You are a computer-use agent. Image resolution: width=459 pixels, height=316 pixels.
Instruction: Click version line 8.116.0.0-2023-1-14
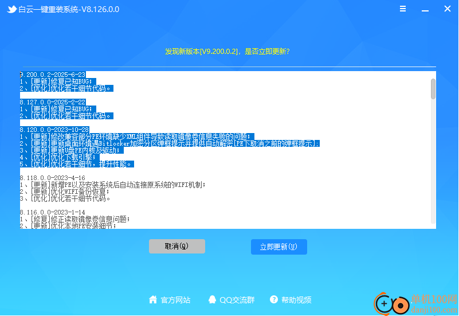tap(53, 212)
